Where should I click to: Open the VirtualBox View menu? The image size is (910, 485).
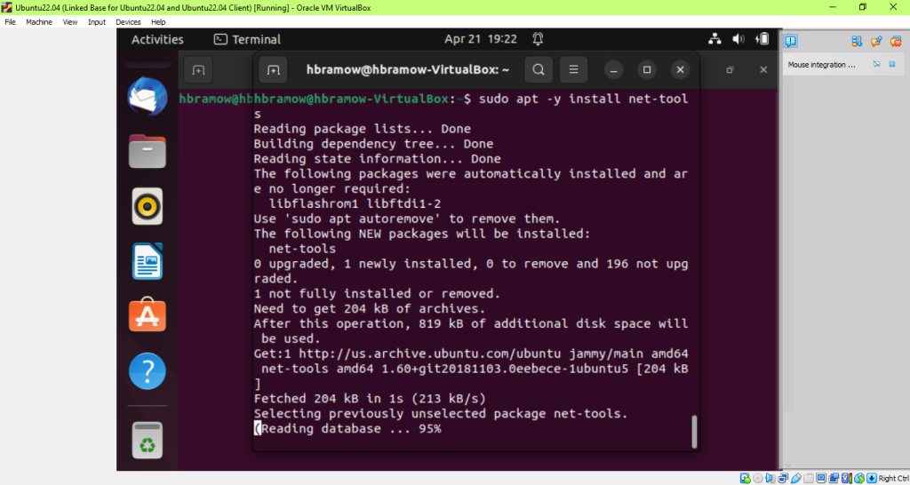click(70, 22)
